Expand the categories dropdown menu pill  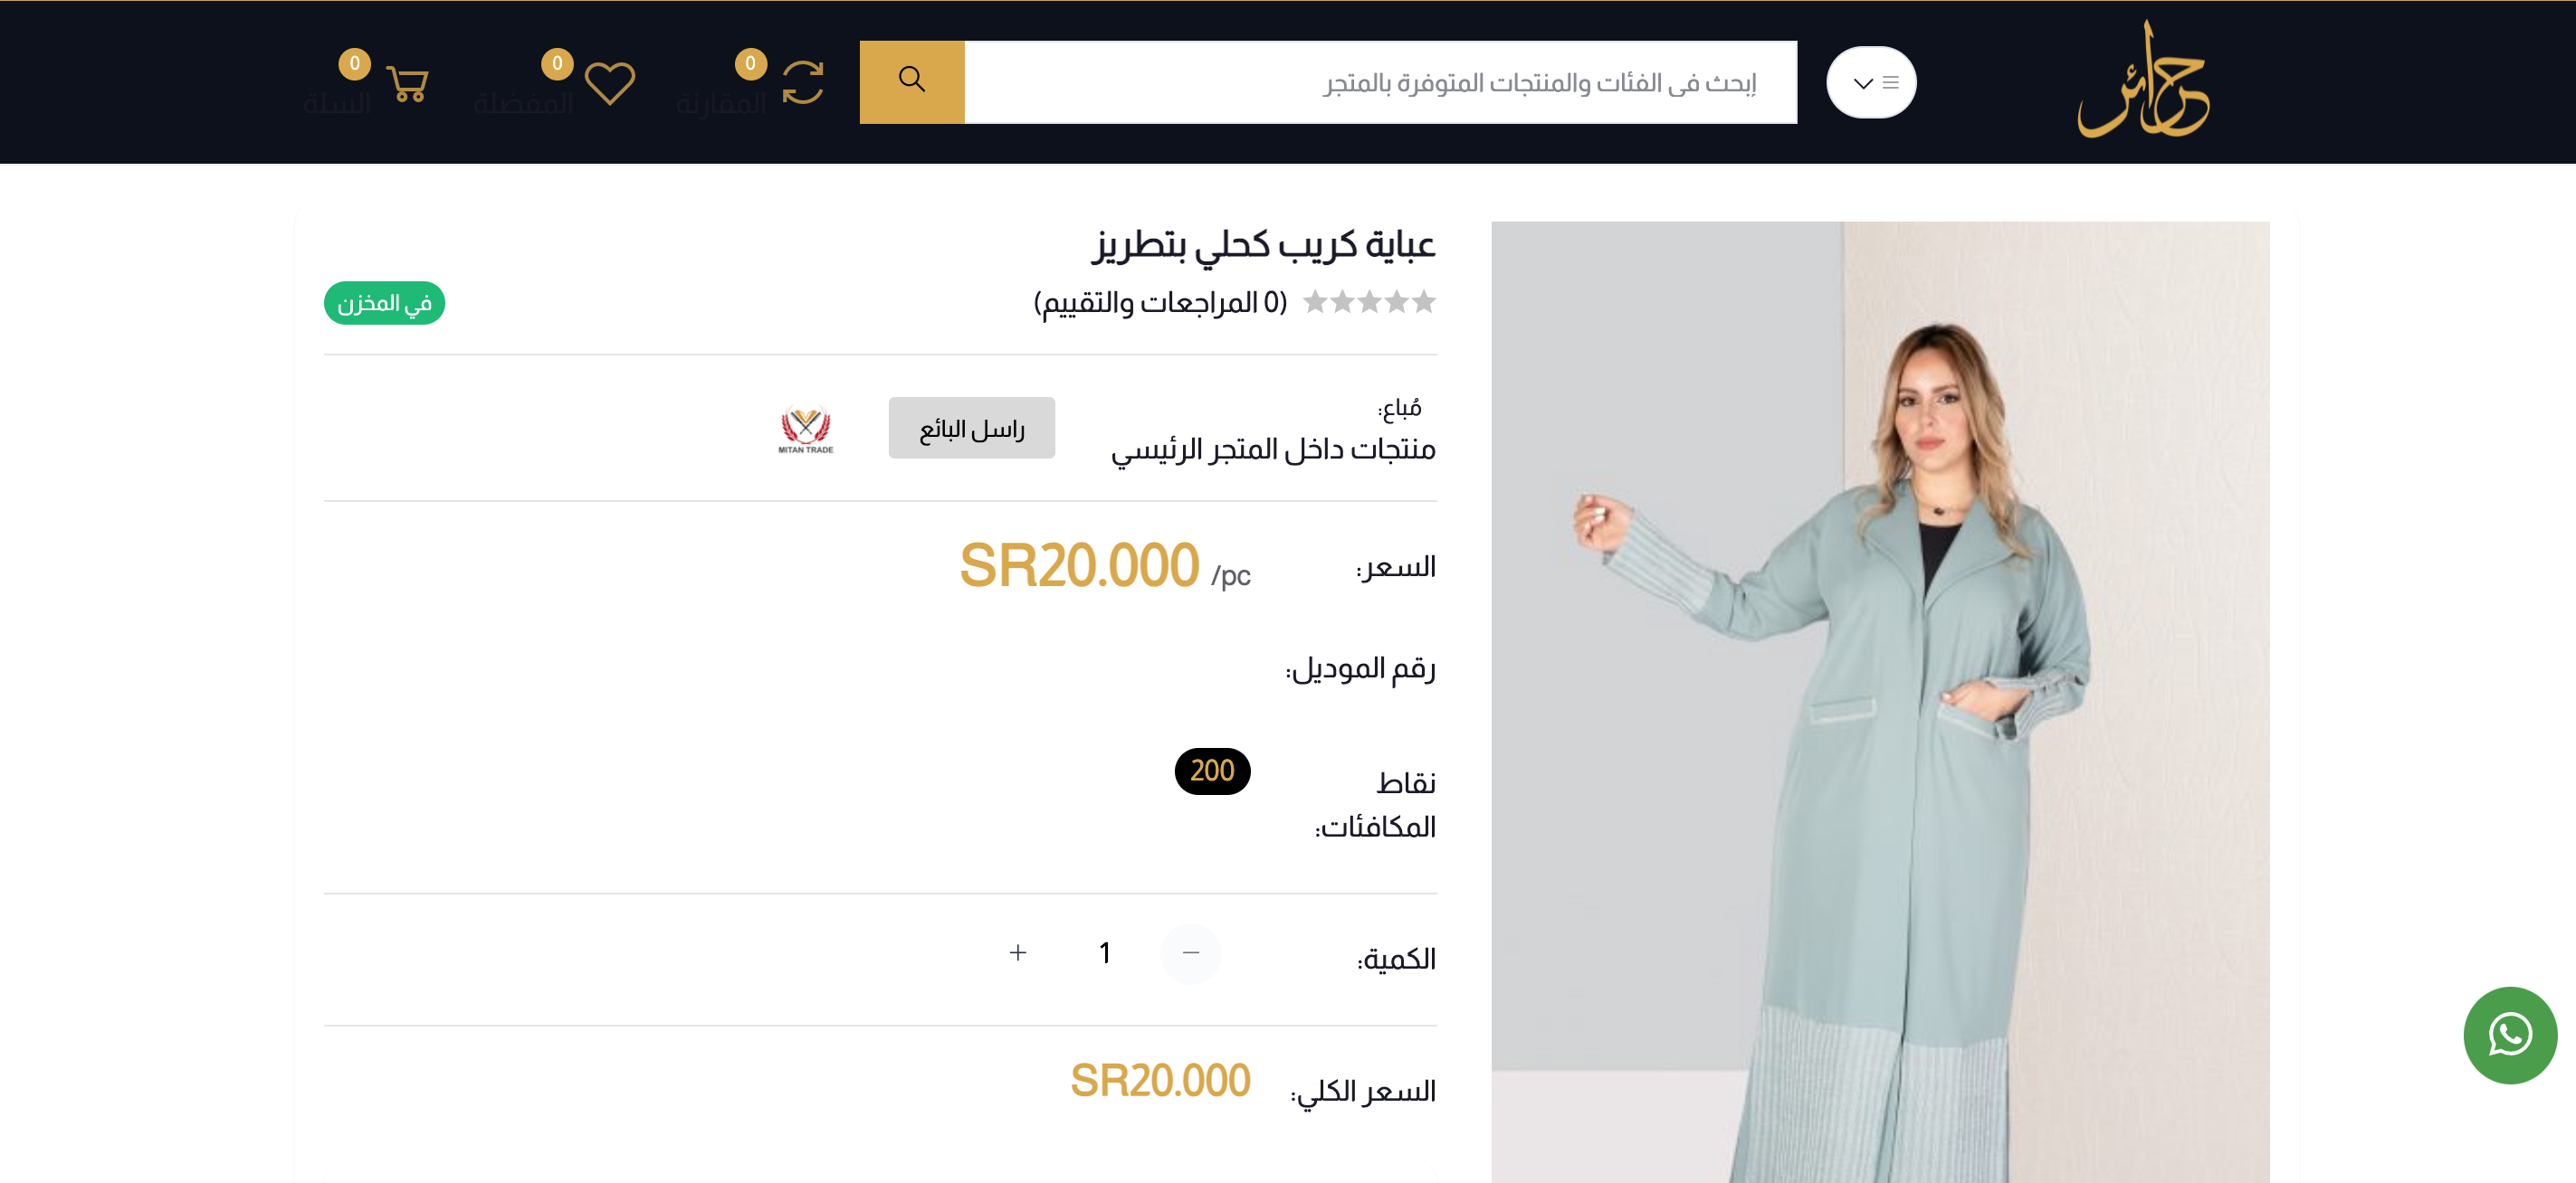coord(1871,82)
